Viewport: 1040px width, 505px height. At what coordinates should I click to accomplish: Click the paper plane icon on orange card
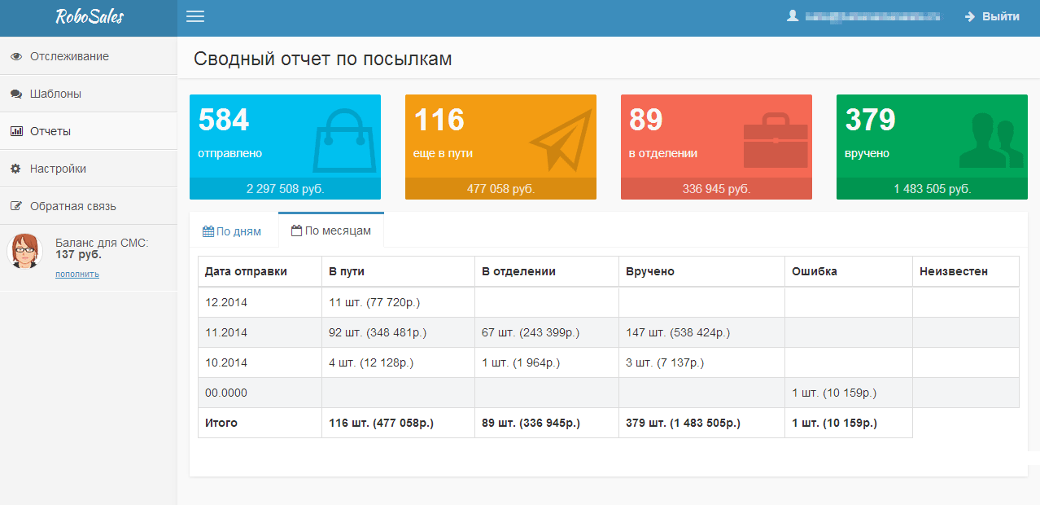point(560,140)
